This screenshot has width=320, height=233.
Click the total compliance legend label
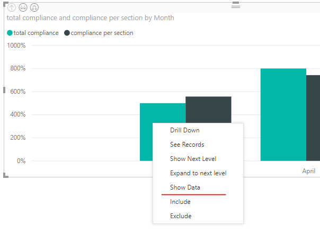[x=36, y=33]
